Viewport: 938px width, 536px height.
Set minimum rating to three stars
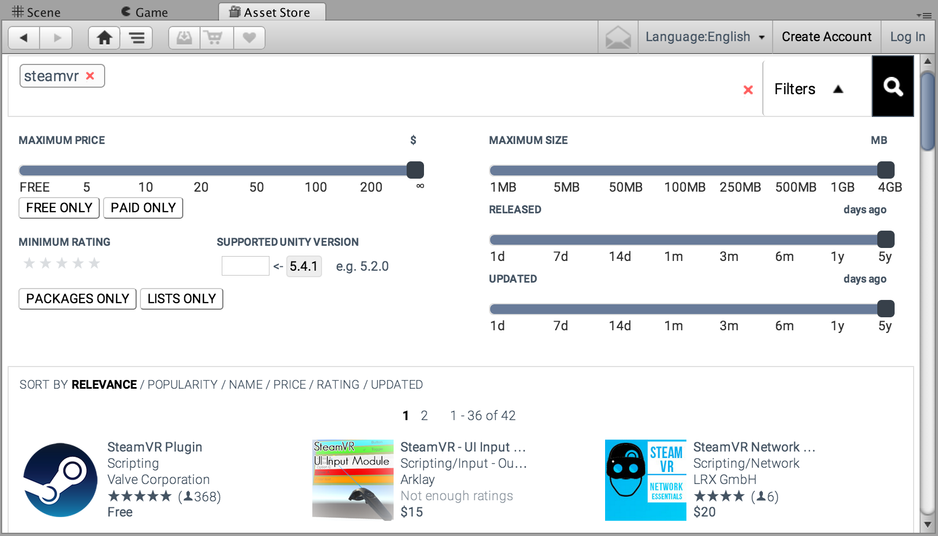click(62, 263)
